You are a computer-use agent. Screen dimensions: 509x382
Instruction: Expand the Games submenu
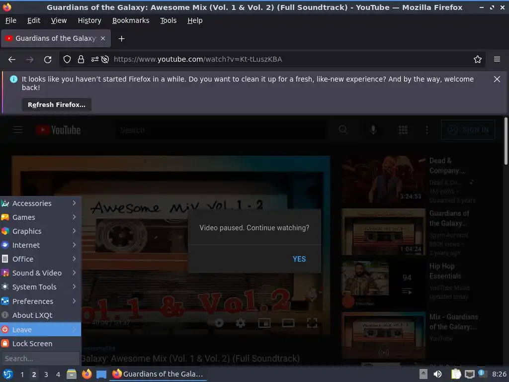coord(41,217)
